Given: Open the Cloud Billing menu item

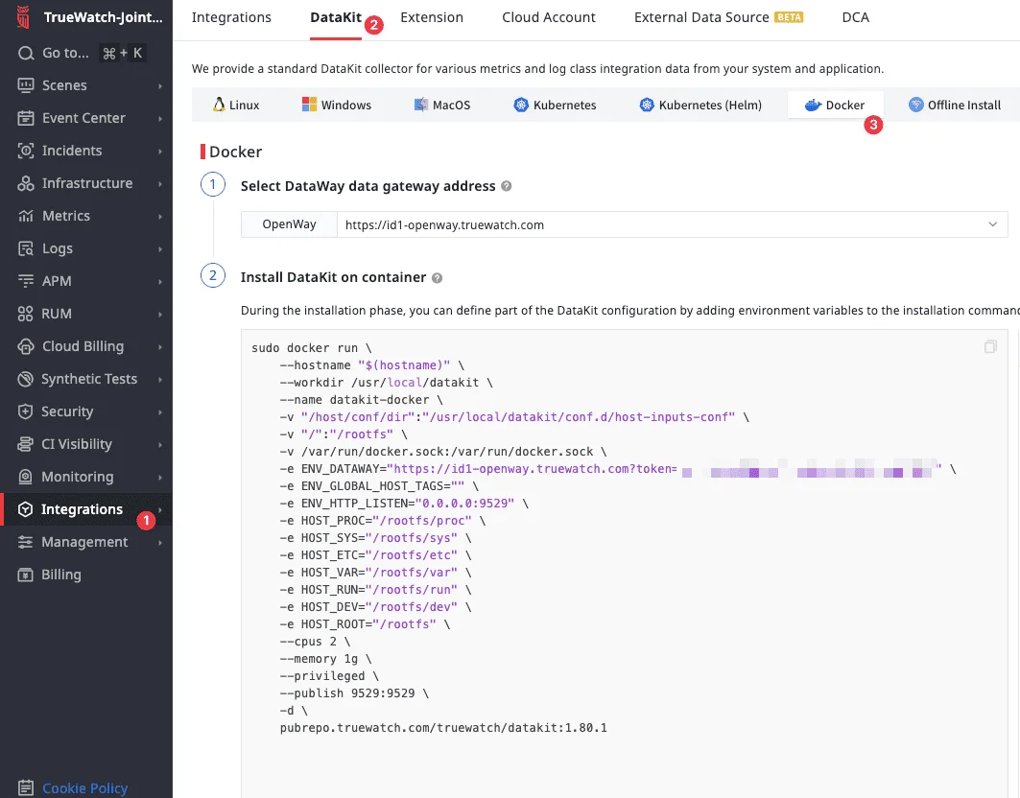Looking at the screenshot, I should [85, 346].
